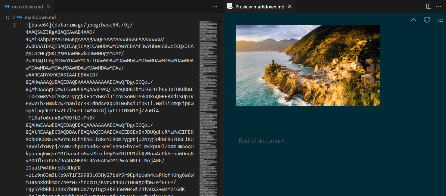Viewport: 446px width, 196px height.
Task: Refresh the markdown preview
Action: coord(427,20)
